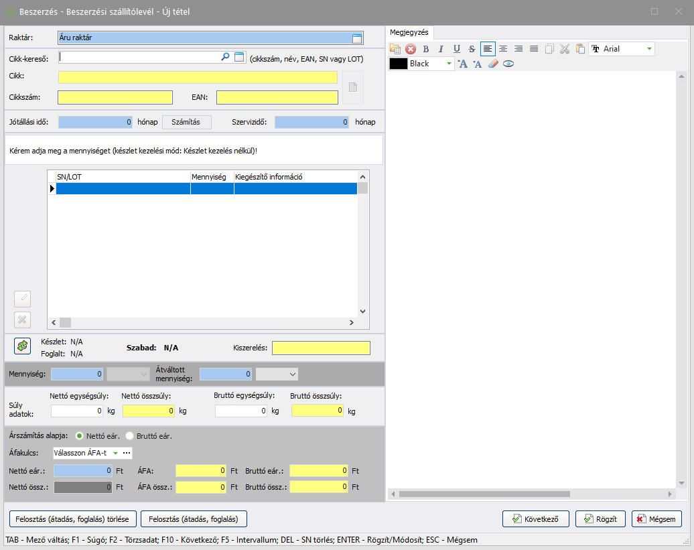Screen dimensions: 694x550
Task: Align note text left
Action: pos(488,49)
